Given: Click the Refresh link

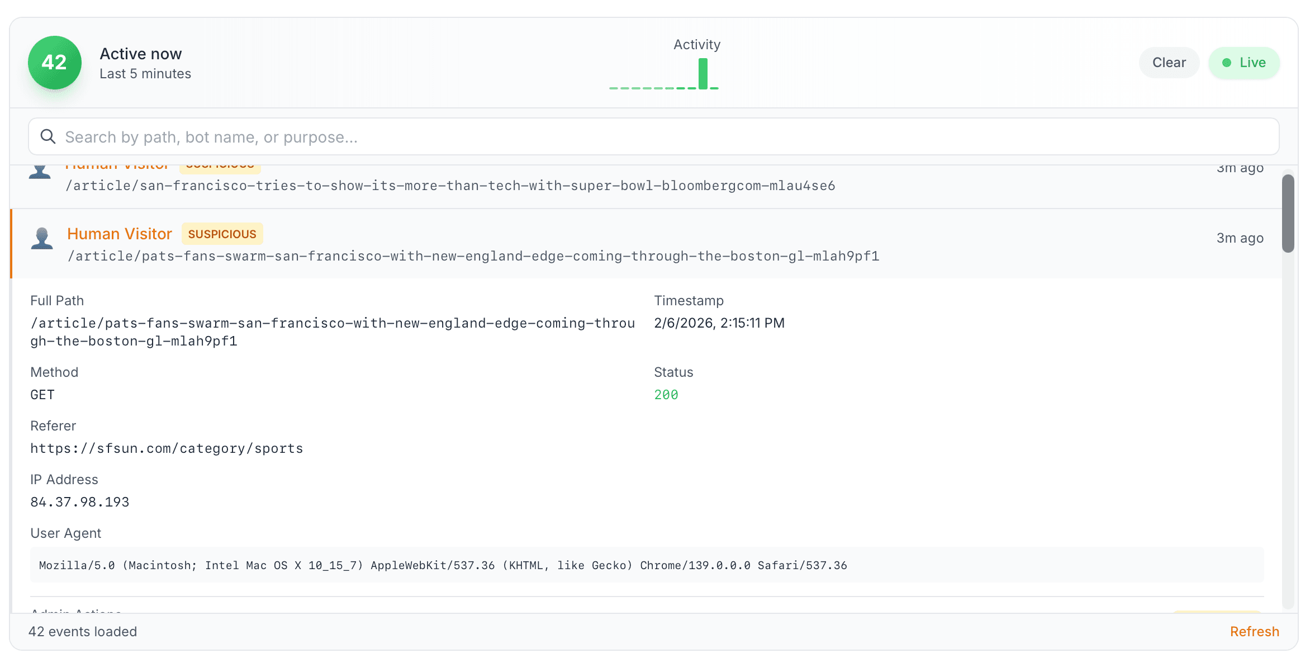Looking at the screenshot, I should (1255, 631).
